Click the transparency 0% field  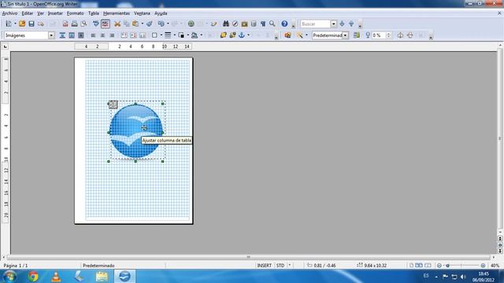[379, 35]
